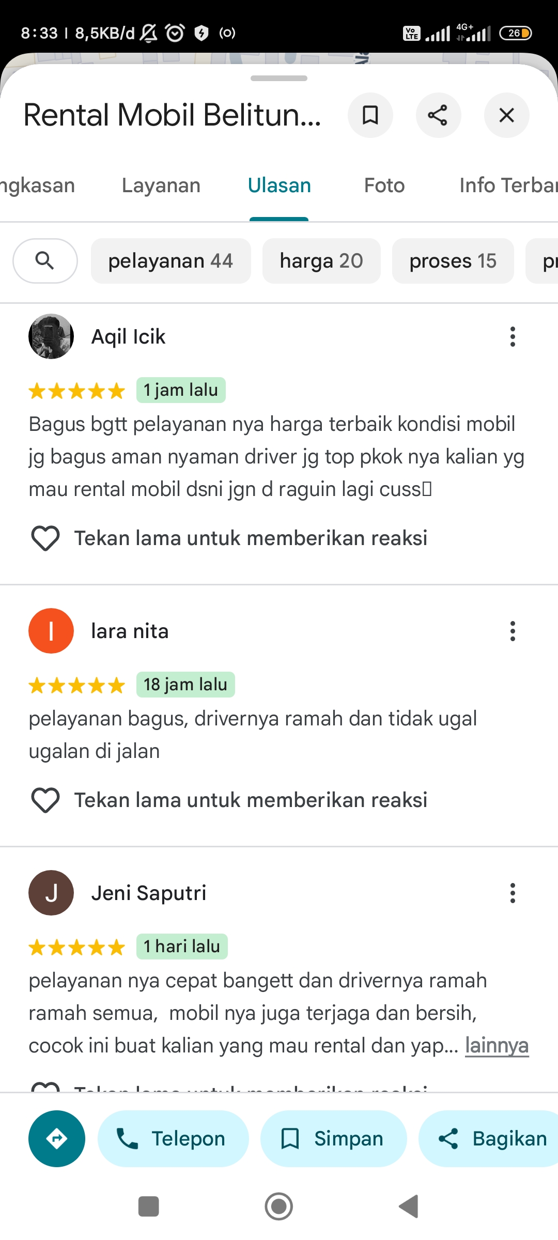Viewport: 558px width, 1240px height.
Task: Open Aqil Icik's profile photo
Action: click(x=51, y=336)
